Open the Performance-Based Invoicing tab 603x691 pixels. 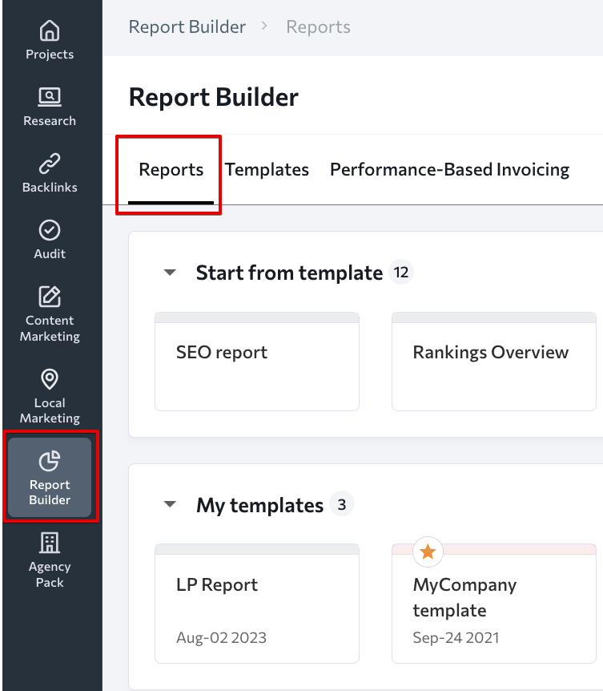[x=449, y=170]
